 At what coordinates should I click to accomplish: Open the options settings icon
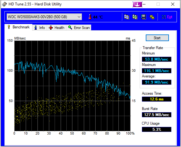pyautogui.click(x=152, y=17)
